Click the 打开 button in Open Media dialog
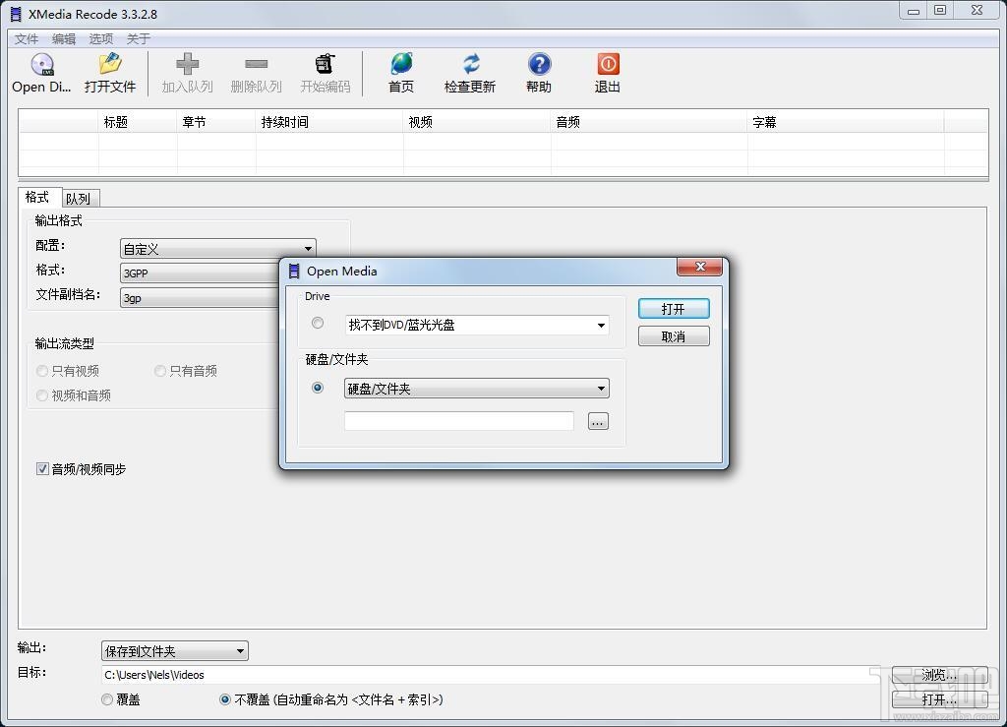The image size is (1007, 727). click(674, 308)
